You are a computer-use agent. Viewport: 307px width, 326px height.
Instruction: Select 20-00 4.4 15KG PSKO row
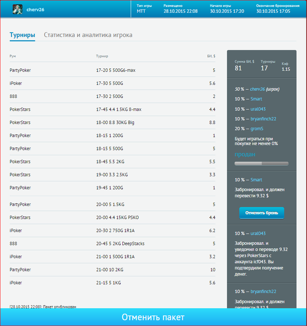113,217
